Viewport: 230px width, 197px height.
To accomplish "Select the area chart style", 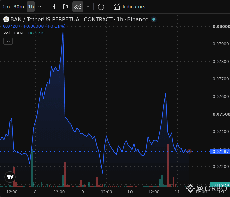I will [x=78, y=7].
